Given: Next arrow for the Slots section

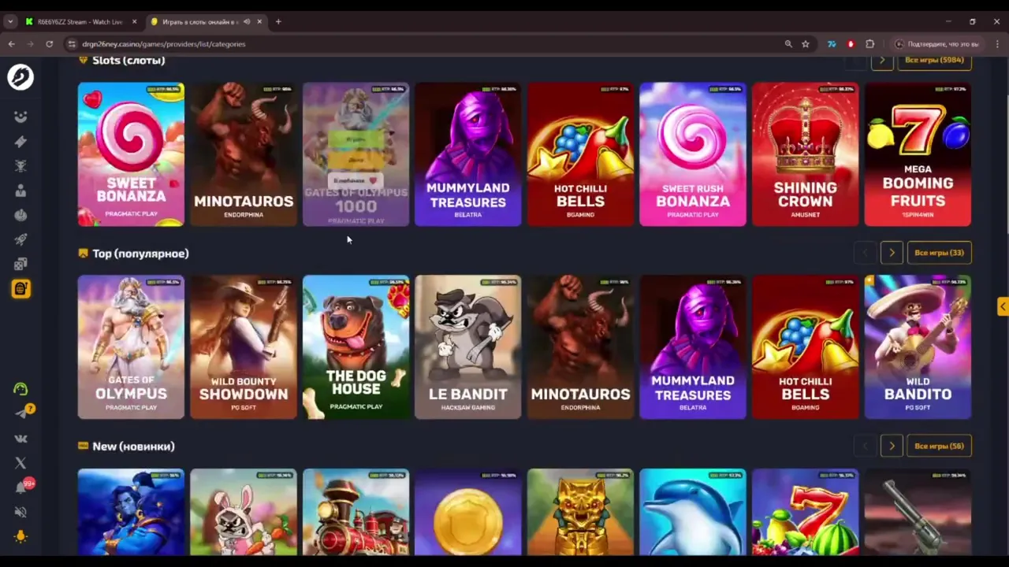Looking at the screenshot, I should 882,61.
